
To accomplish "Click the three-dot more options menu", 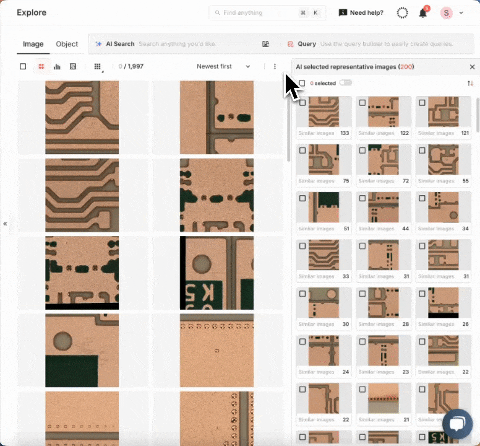I will pos(275,66).
